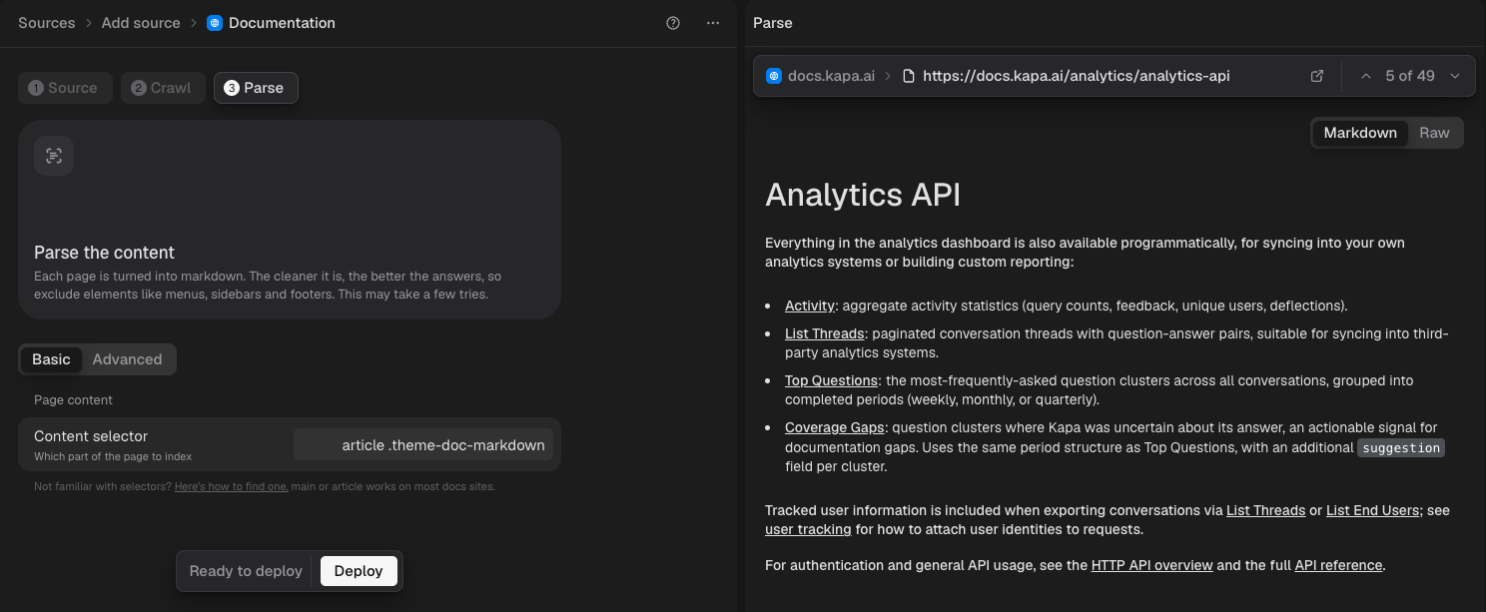Click the scan icon above Parse the content
The height and width of the screenshot is (612, 1486).
54,156
